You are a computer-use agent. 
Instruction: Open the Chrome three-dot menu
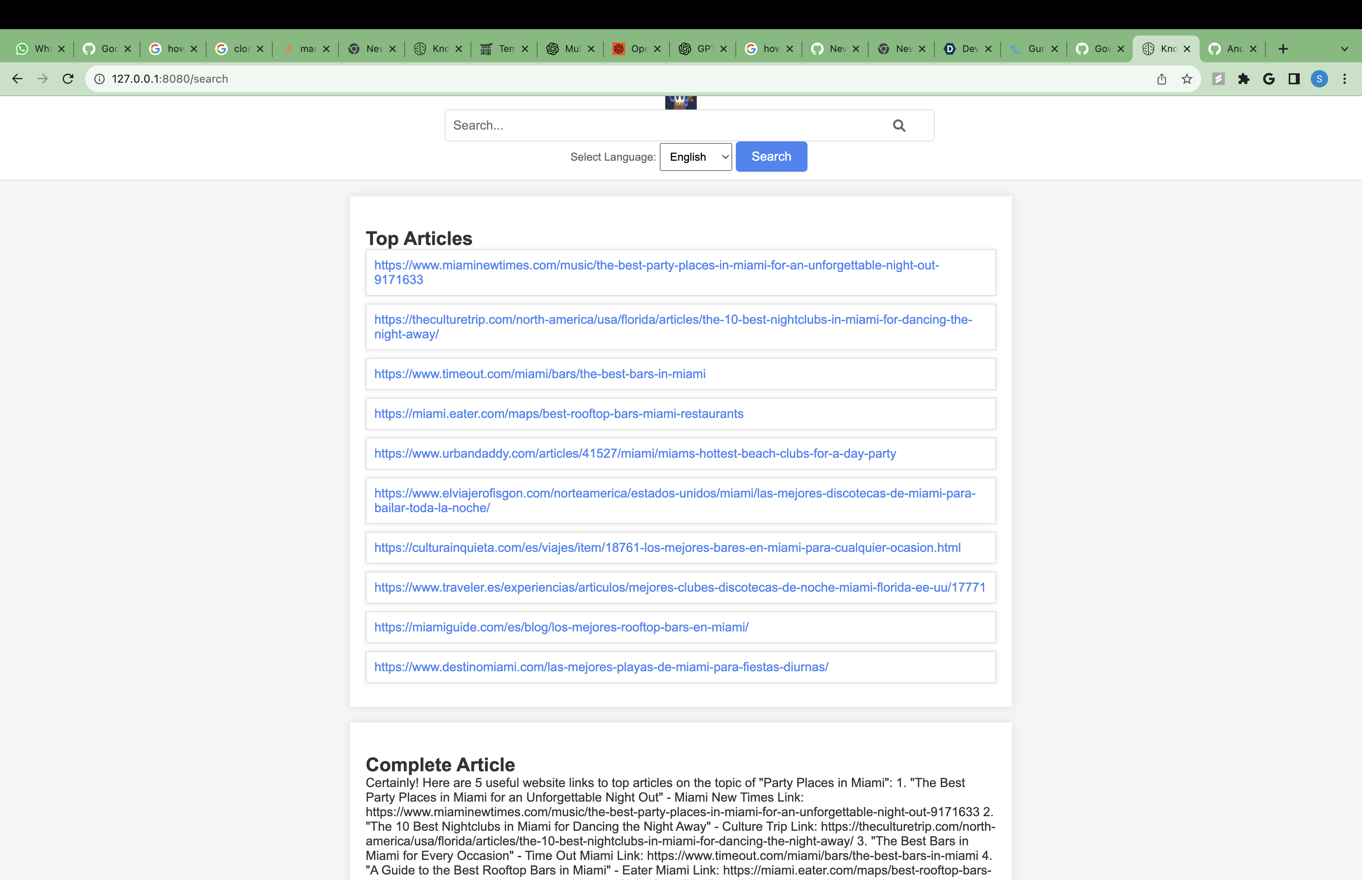click(1344, 79)
